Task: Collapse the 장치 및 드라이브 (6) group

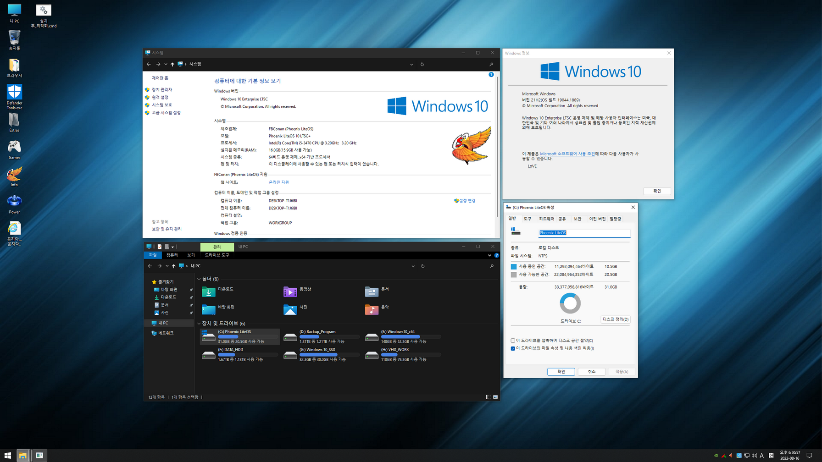Action: pos(199,323)
